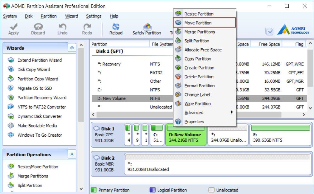Sort by Free Space column header
The image size is (314, 194).
[267, 44]
